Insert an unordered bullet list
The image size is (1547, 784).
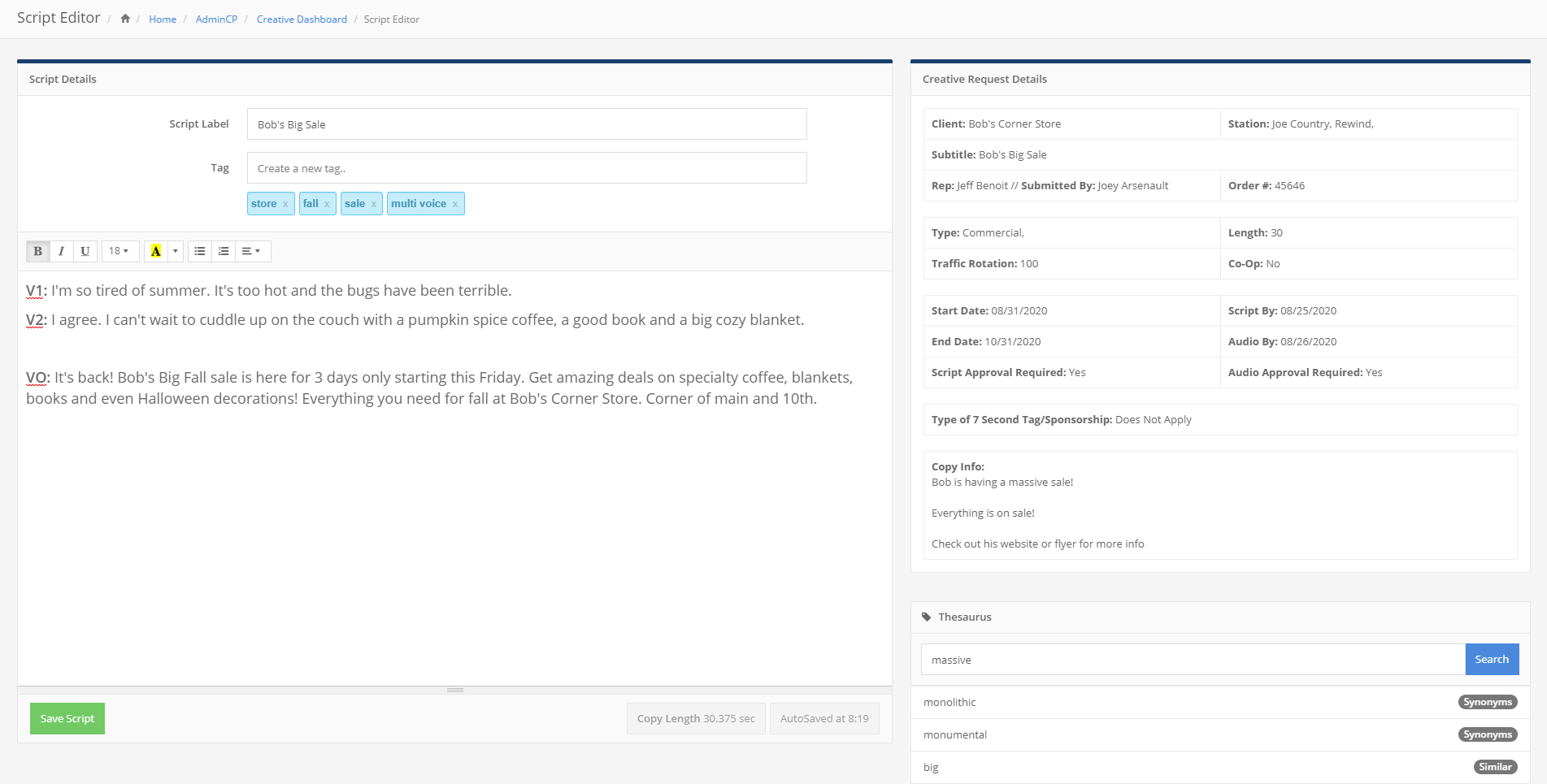coord(200,251)
